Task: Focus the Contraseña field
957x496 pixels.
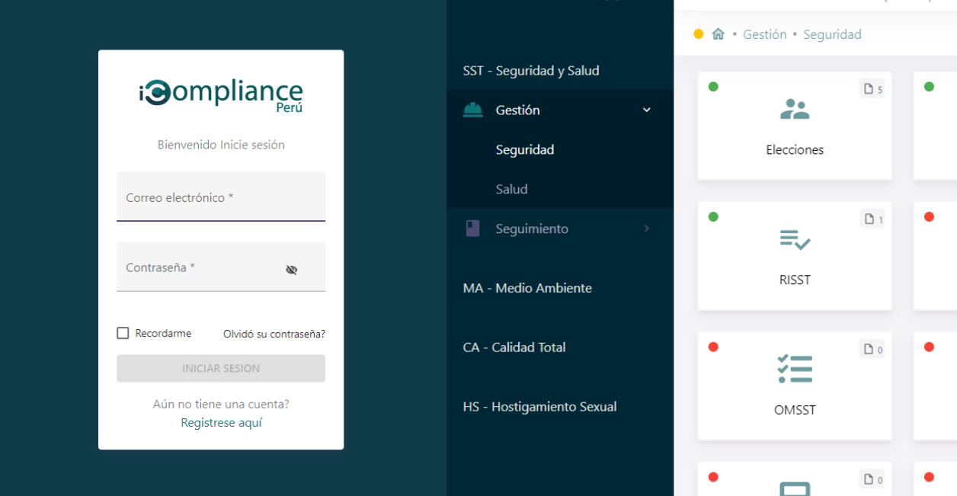Action: (x=221, y=267)
